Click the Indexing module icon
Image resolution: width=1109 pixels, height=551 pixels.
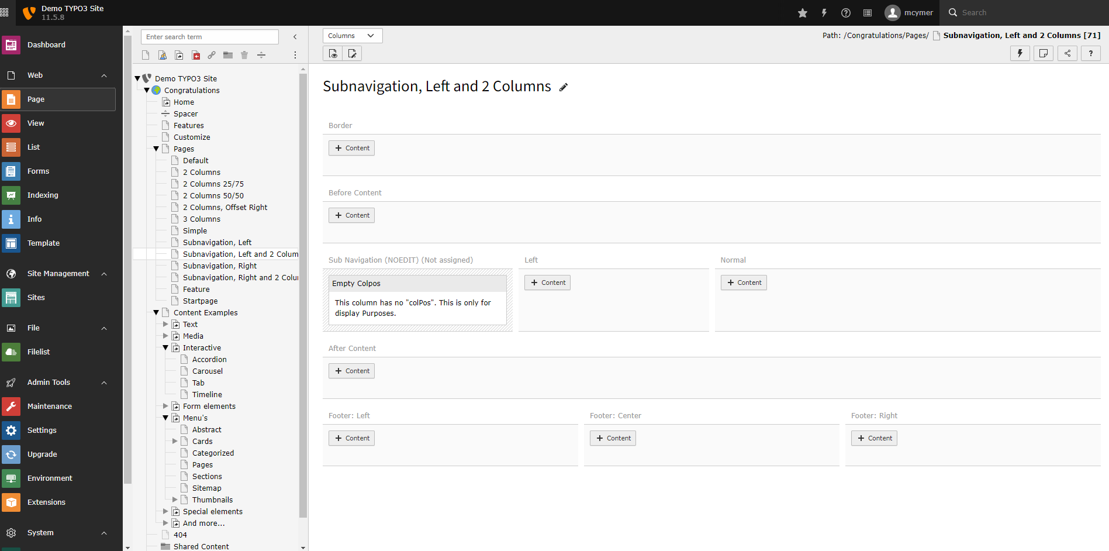[x=12, y=195]
